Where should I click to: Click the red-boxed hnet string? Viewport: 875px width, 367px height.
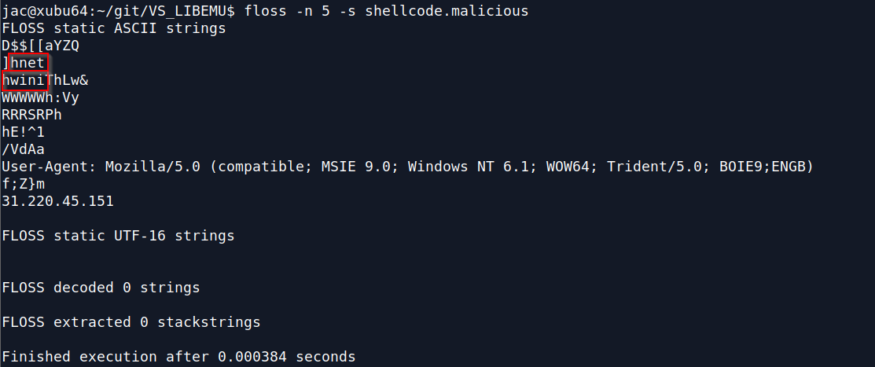[28, 63]
